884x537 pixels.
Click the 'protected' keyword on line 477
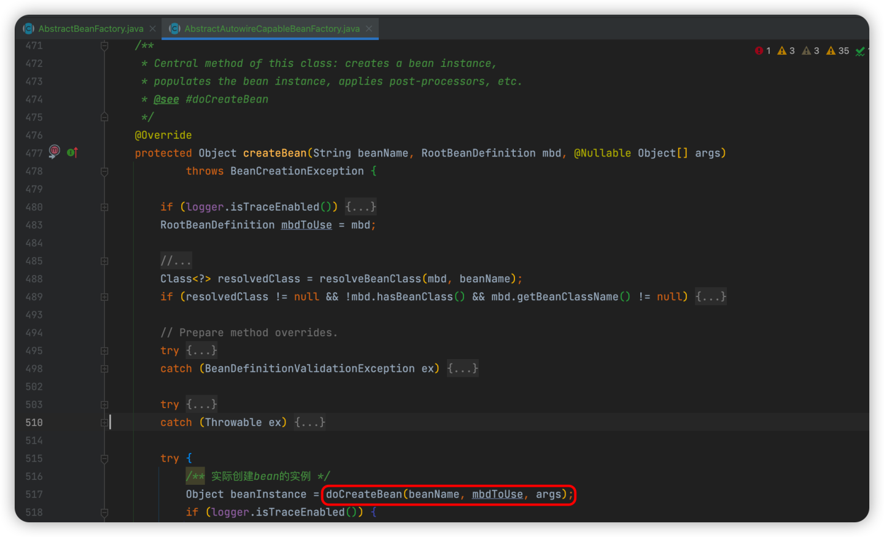[x=163, y=153]
